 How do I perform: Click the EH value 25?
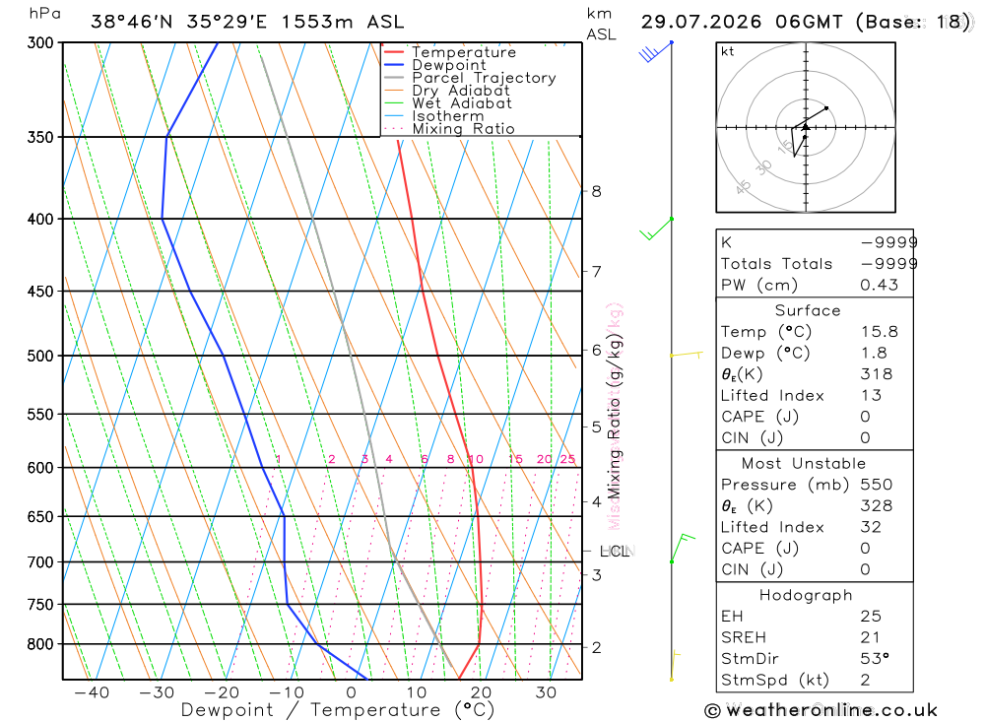[871, 617]
